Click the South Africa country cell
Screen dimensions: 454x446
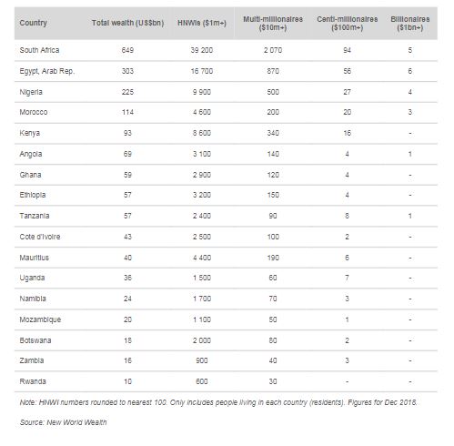pyautogui.click(x=39, y=50)
